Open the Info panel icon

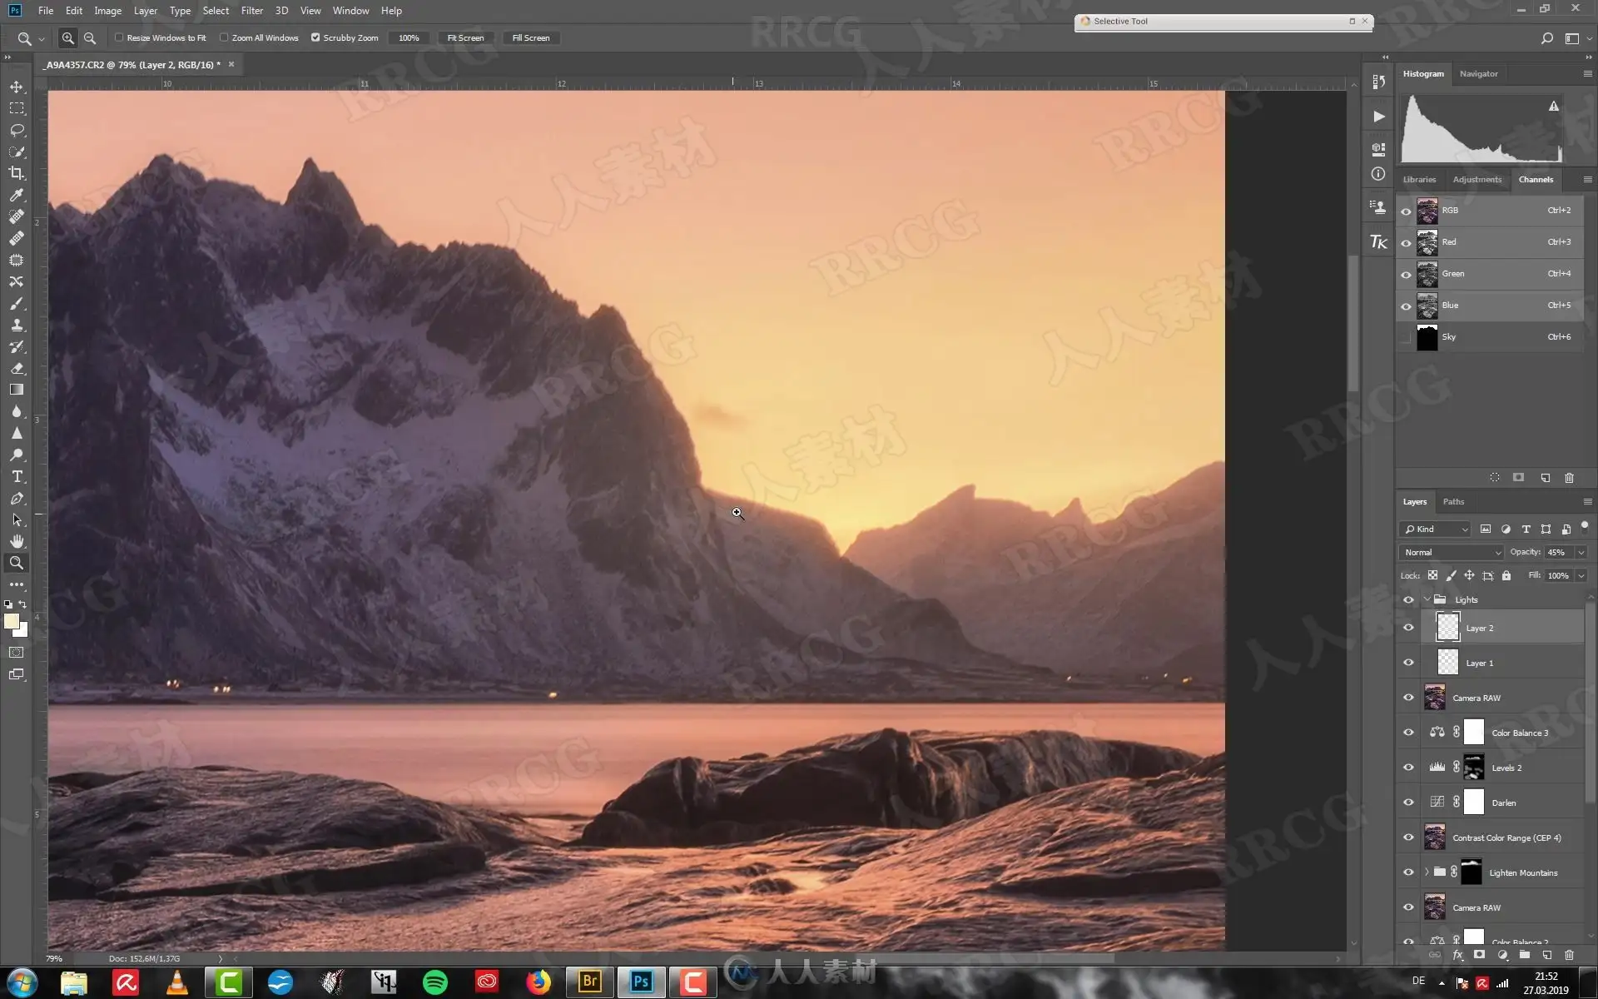(x=1378, y=174)
